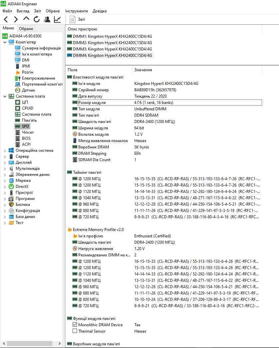Expand the DirectX node

(x=5, y=187)
